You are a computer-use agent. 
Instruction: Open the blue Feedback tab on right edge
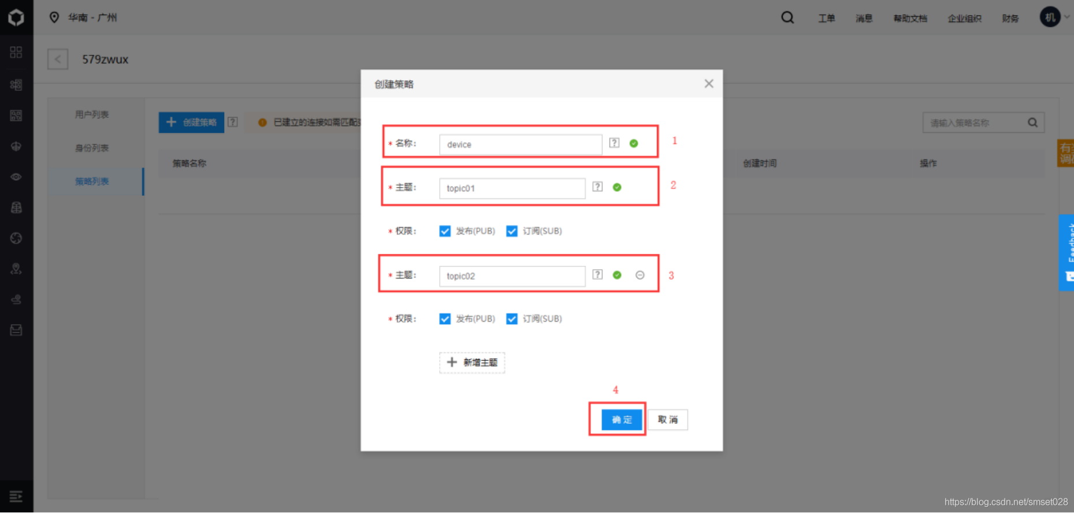point(1066,252)
